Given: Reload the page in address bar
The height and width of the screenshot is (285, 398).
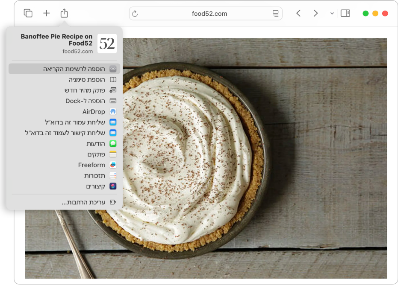Looking at the screenshot, I should click(135, 14).
